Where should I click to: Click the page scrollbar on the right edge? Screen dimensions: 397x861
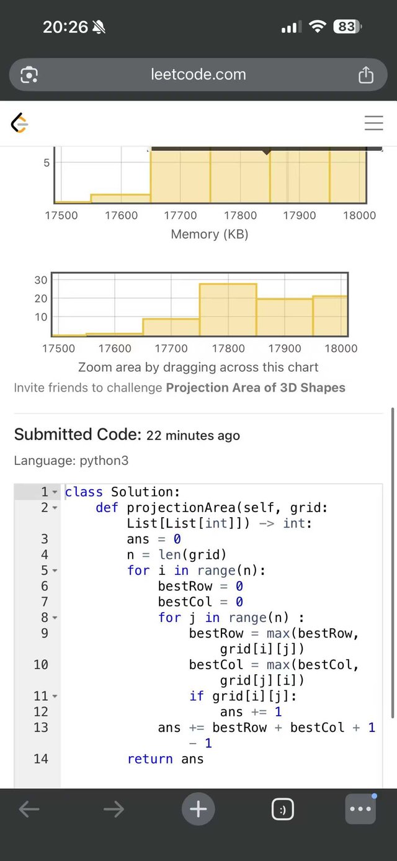tap(392, 559)
